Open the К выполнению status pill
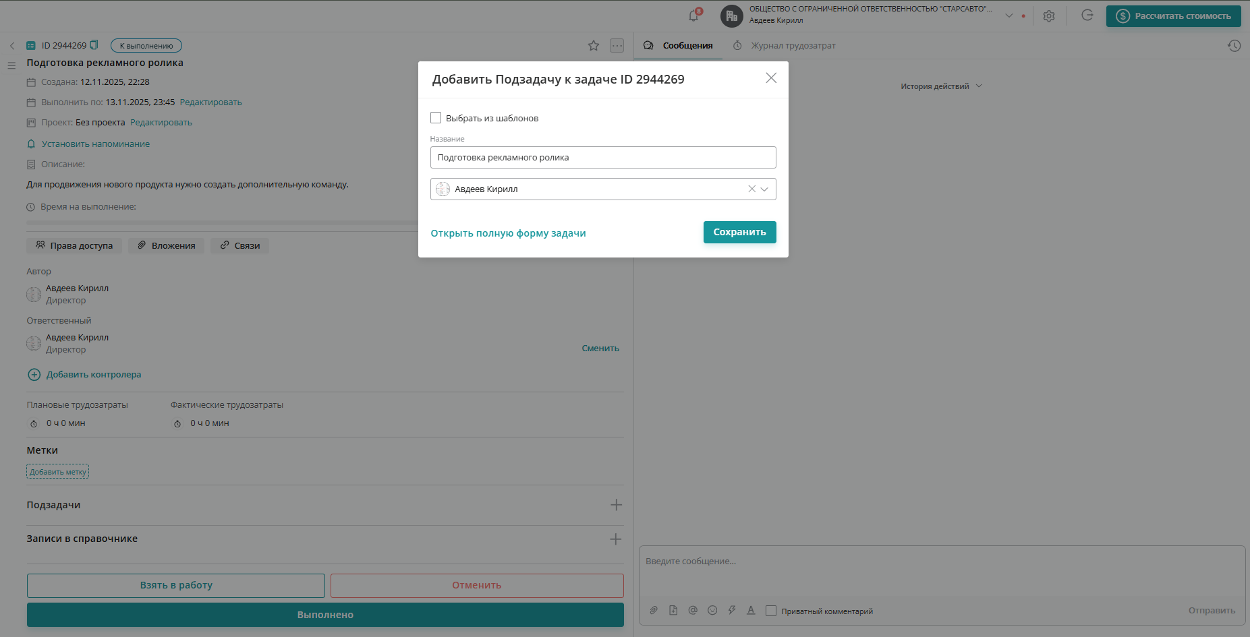Screen dimensions: 1250x637 click(x=146, y=46)
